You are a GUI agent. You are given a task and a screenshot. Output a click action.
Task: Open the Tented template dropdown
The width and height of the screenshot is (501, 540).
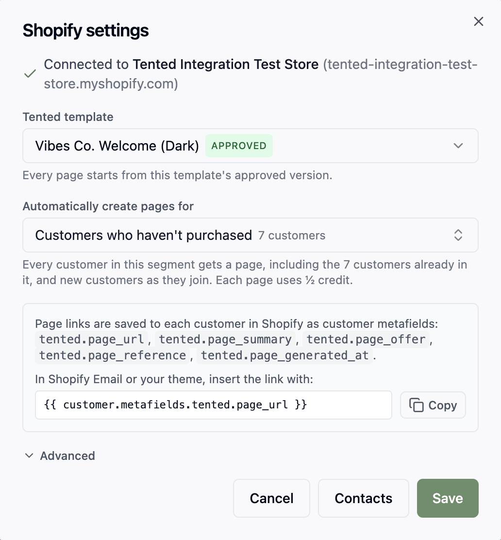pyautogui.click(x=250, y=146)
